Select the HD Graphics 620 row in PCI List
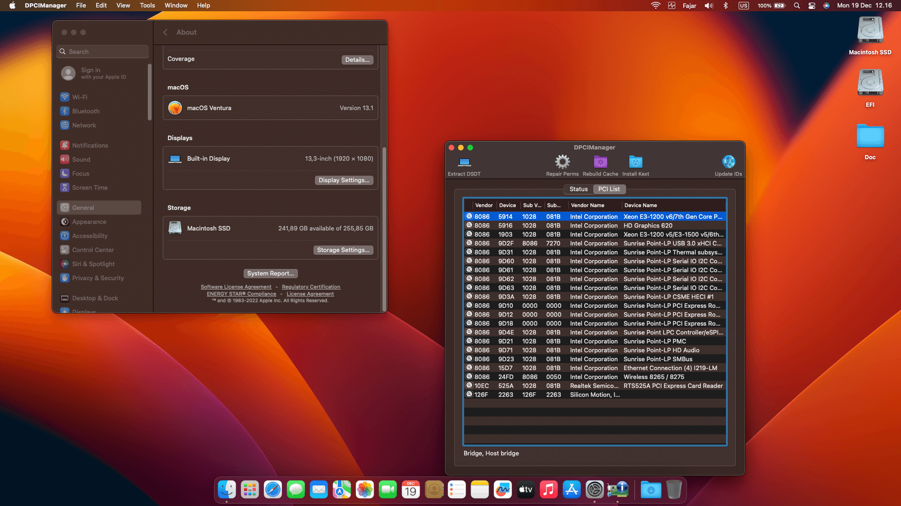Image resolution: width=901 pixels, height=506 pixels. [587, 225]
